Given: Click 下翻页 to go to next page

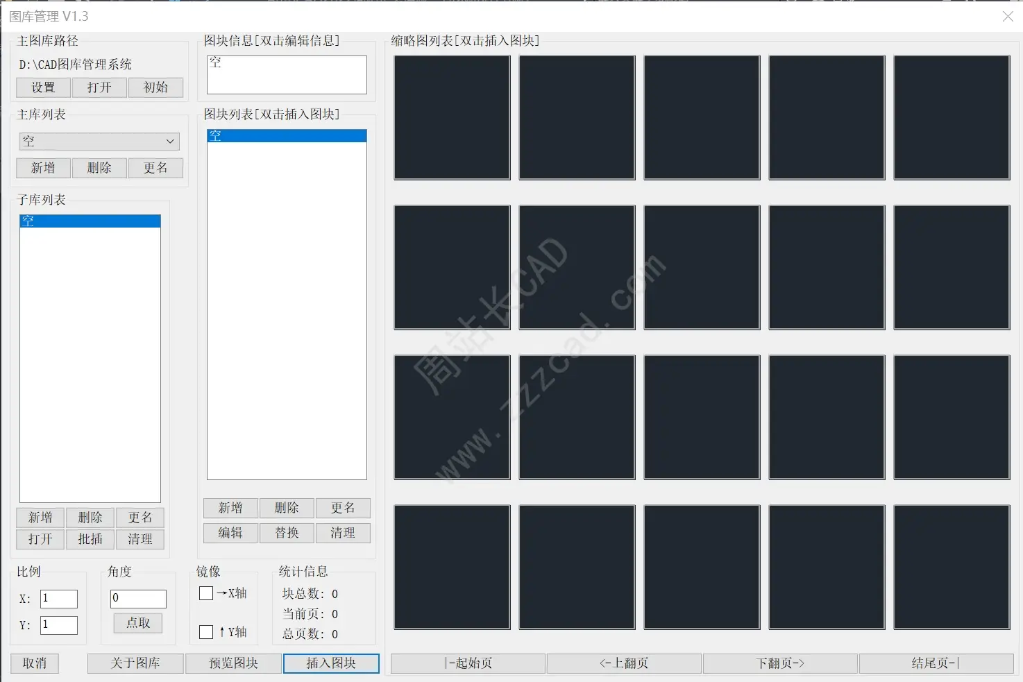Looking at the screenshot, I should [x=779, y=663].
